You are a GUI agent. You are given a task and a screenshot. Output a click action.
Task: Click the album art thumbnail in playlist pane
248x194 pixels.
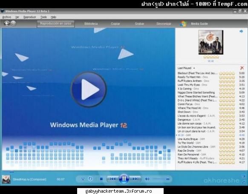(x=211, y=42)
